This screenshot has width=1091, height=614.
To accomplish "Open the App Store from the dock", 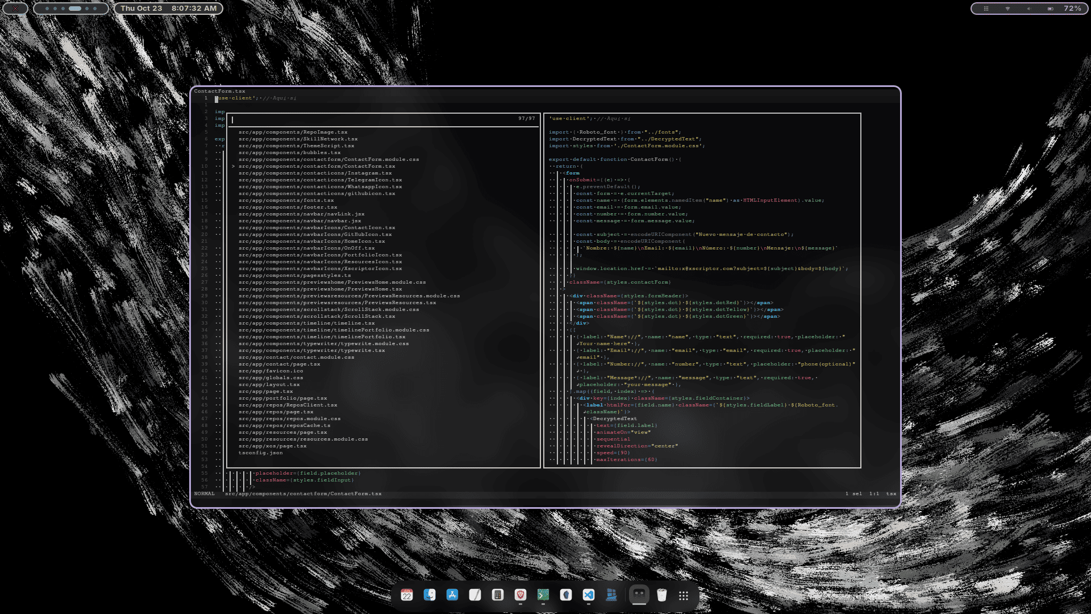I will pyautogui.click(x=452, y=595).
